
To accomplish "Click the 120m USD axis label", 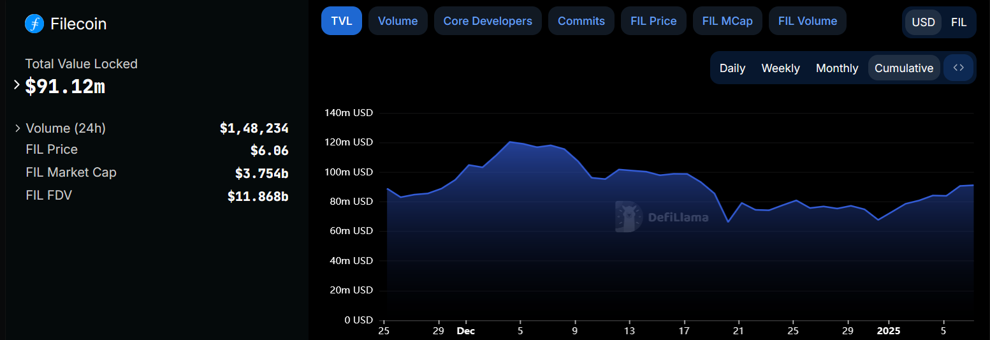I will click(x=349, y=142).
